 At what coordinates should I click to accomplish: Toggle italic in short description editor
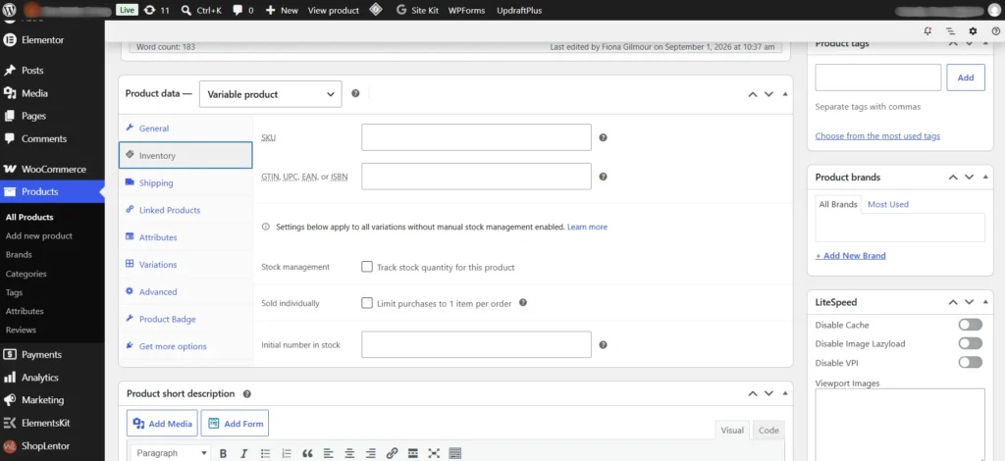tap(243, 453)
